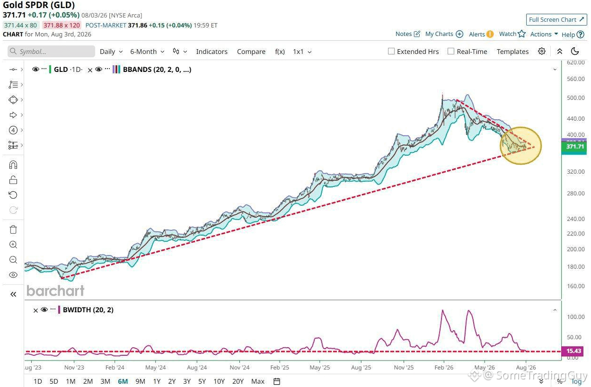This screenshot has width=591, height=387.
Task: Open the Compare tool
Action: 251,52
